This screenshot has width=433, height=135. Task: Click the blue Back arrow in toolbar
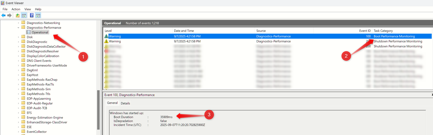[x=3, y=15]
